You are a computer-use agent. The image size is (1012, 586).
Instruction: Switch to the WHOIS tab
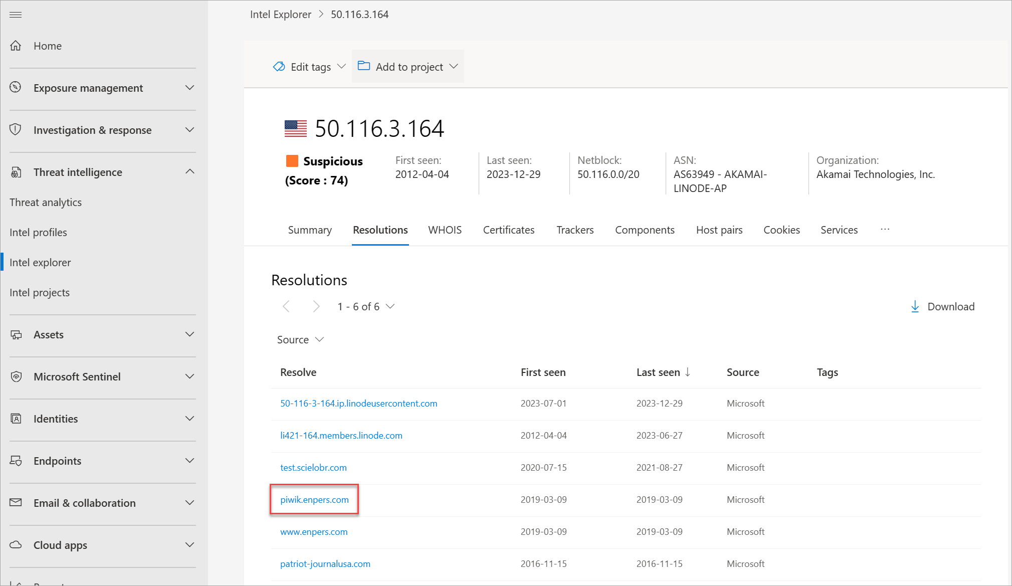(445, 230)
